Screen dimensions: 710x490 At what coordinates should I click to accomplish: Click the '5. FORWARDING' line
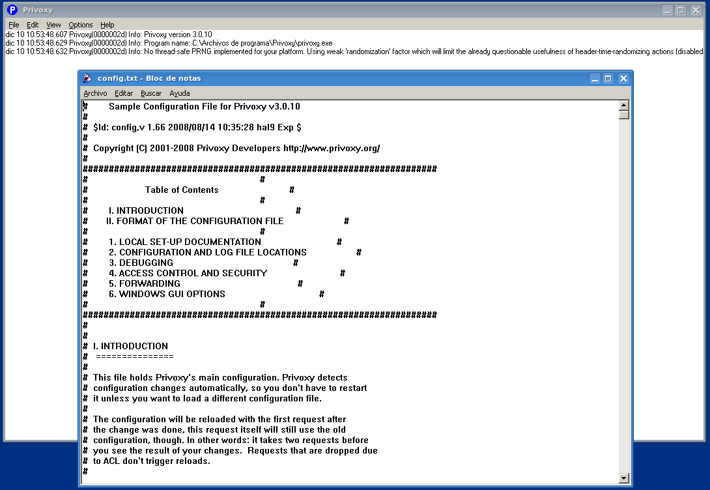145,283
